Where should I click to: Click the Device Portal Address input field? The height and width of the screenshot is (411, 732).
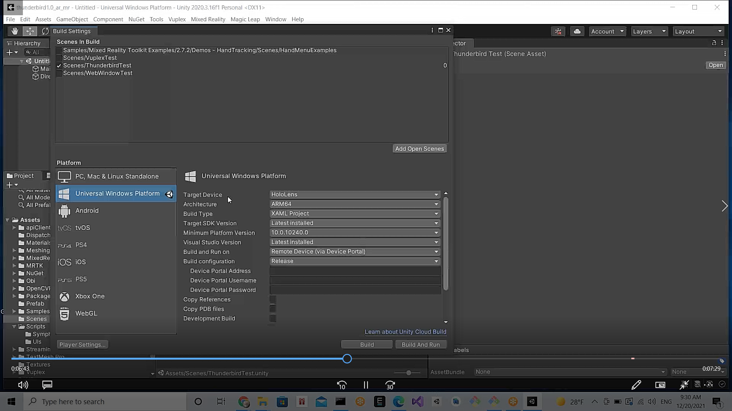355,271
